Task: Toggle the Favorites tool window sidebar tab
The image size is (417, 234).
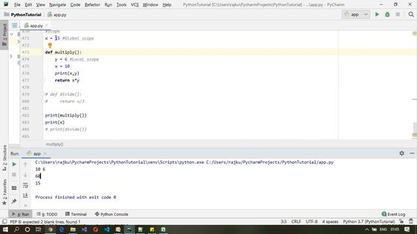Action: [5, 192]
